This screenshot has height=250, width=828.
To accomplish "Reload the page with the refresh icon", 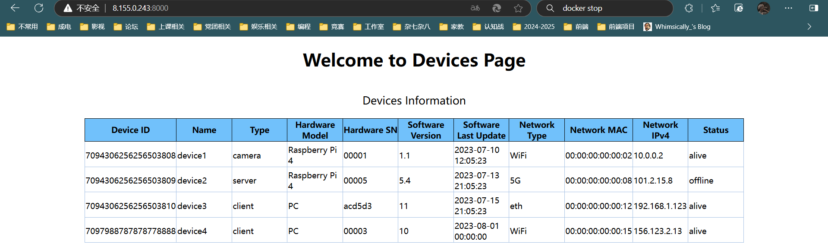I will pos(39,8).
